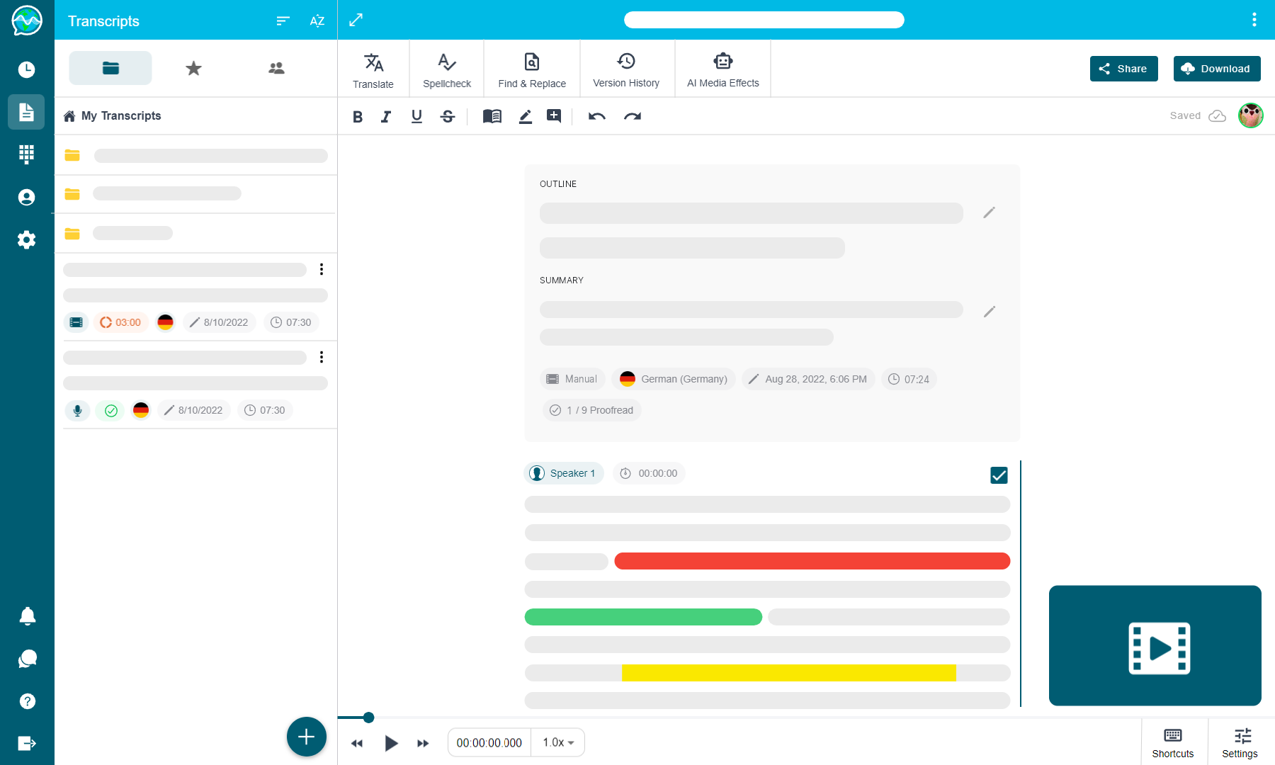This screenshot has width=1275, height=765.
Task: Switch to the shared people tab
Action: pyautogui.click(x=276, y=68)
